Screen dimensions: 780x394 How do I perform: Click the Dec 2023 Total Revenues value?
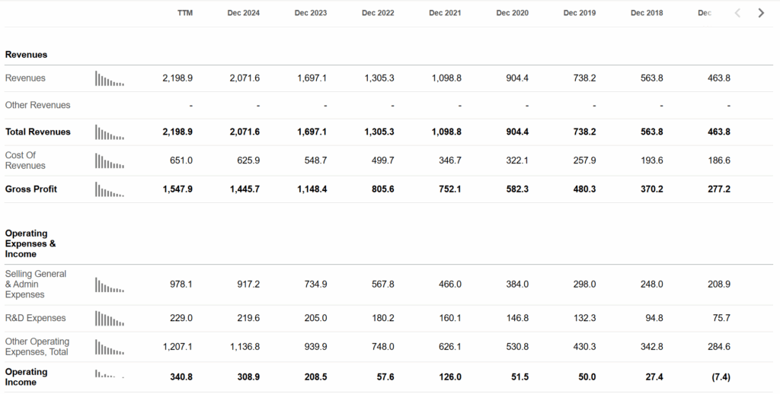click(x=312, y=132)
